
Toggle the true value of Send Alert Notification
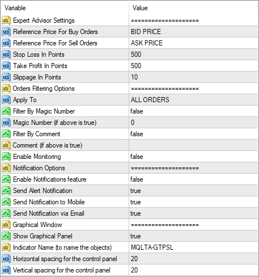[193, 191]
